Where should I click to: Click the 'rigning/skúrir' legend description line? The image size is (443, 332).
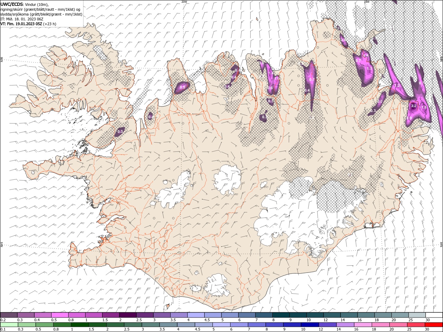[40, 9]
